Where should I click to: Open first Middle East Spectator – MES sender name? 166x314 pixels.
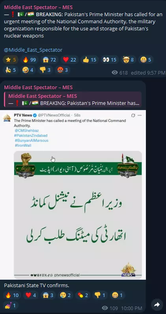tap(38, 7)
